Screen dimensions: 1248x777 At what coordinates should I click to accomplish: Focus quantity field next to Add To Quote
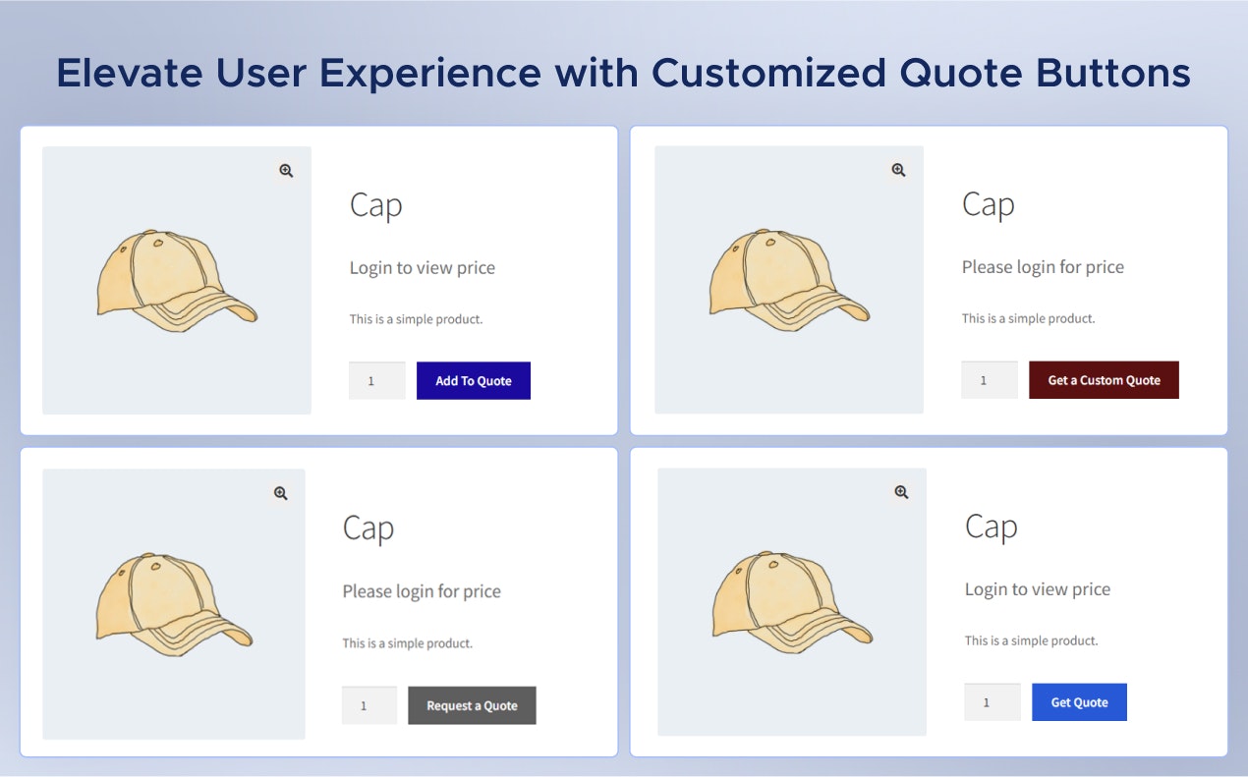(x=376, y=381)
